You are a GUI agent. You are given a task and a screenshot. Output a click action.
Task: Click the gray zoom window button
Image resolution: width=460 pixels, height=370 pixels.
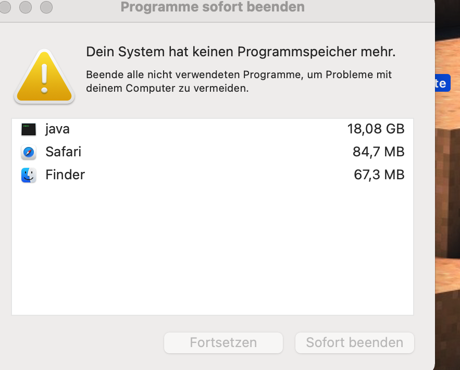(x=46, y=7)
